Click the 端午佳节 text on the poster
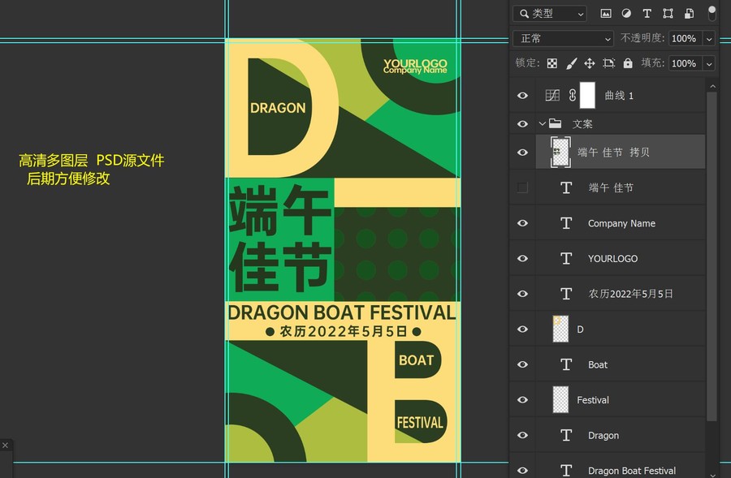The width and height of the screenshot is (731, 478). (281, 238)
